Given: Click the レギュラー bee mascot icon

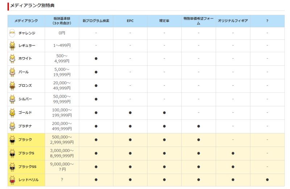Looking at the screenshot, I should [12, 46].
